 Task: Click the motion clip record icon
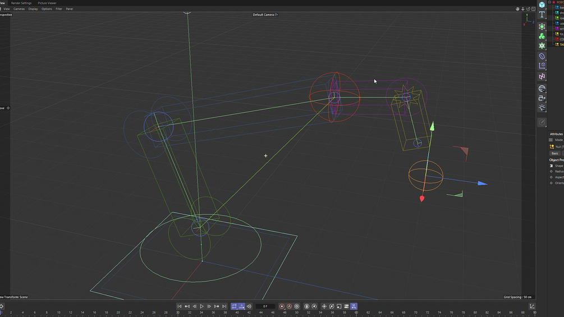tap(314, 306)
